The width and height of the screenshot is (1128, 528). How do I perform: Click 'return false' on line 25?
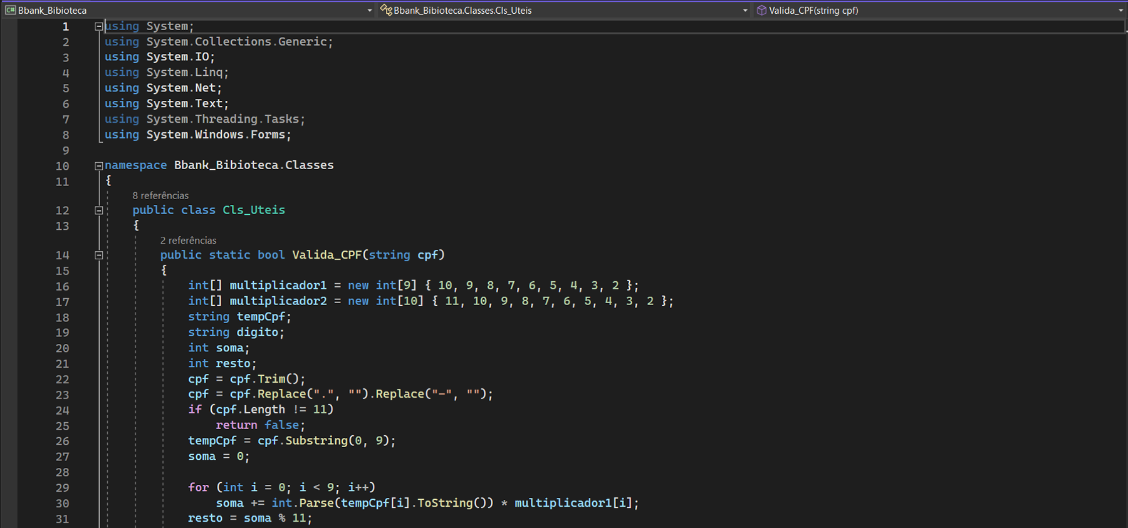click(258, 425)
